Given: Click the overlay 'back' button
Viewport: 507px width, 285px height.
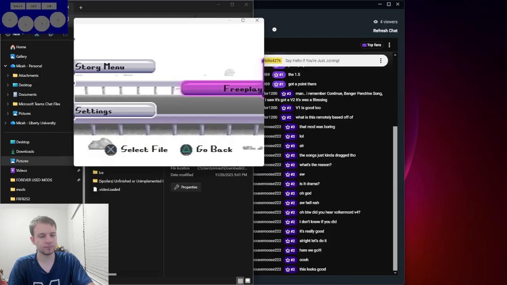Looking at the screenshot, I should 18,6.
